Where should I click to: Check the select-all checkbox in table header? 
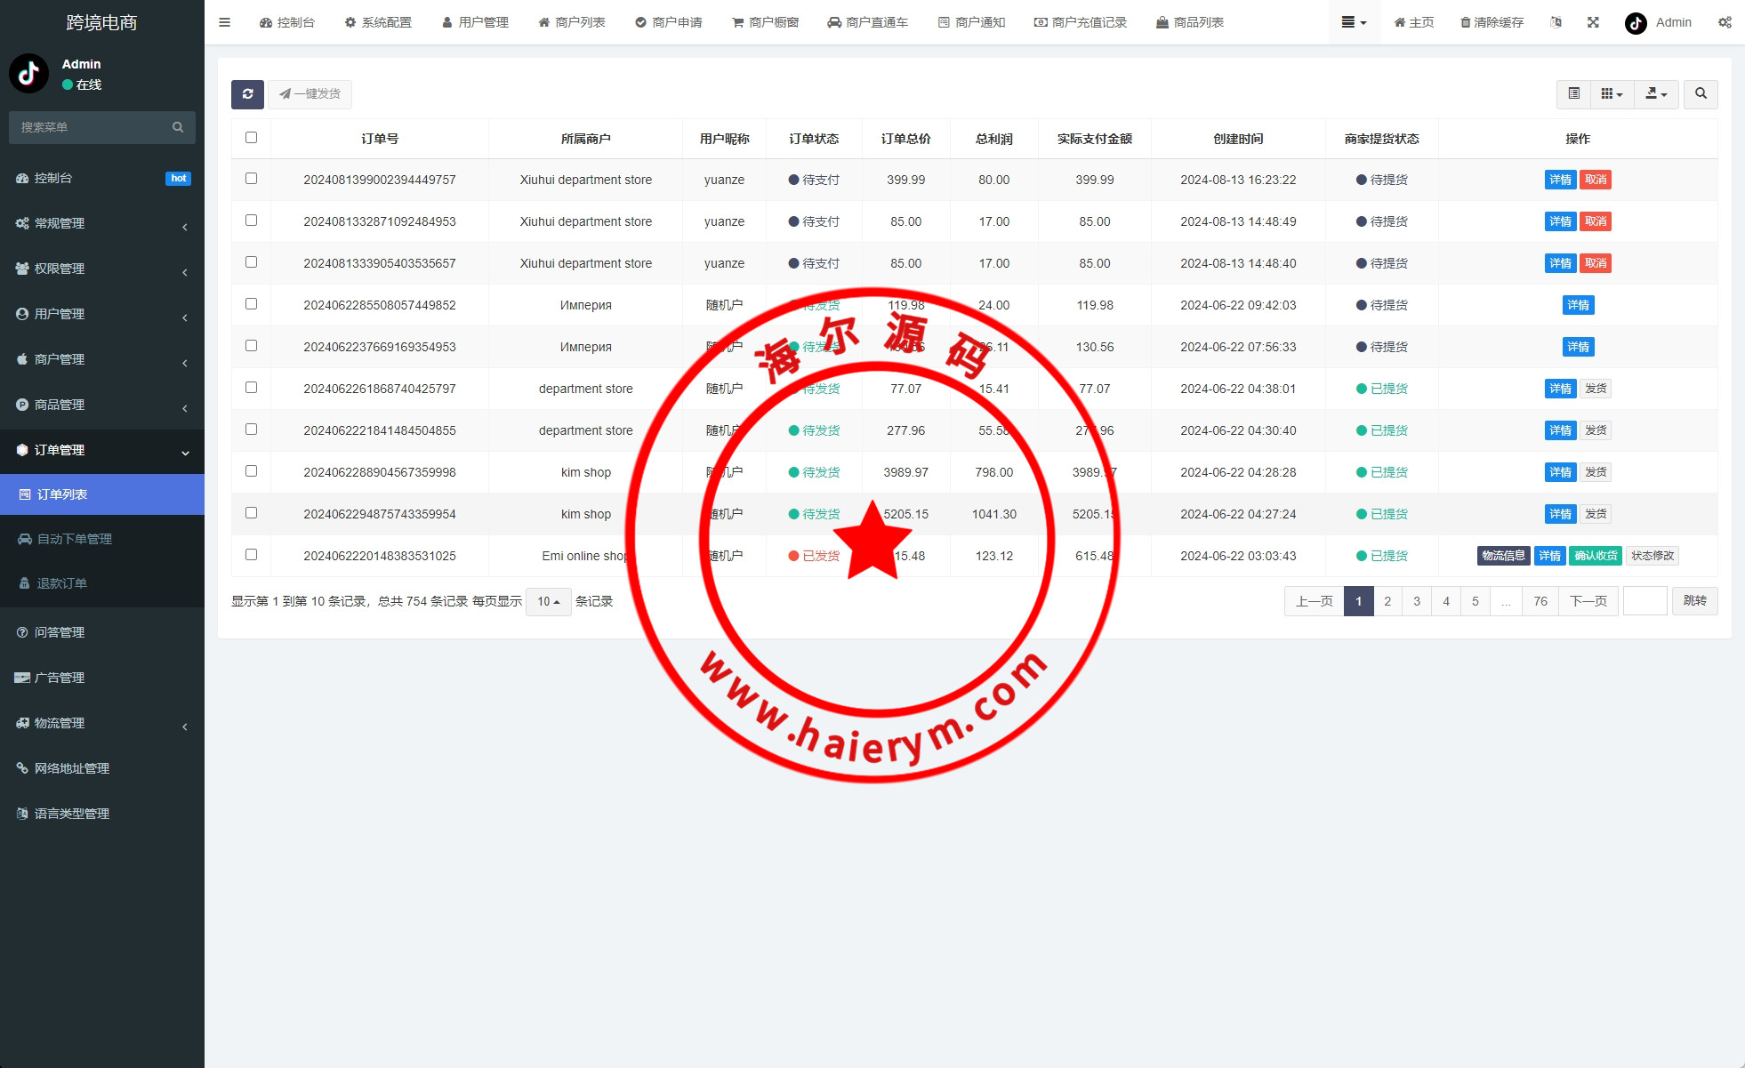click(x=251, y=138)
